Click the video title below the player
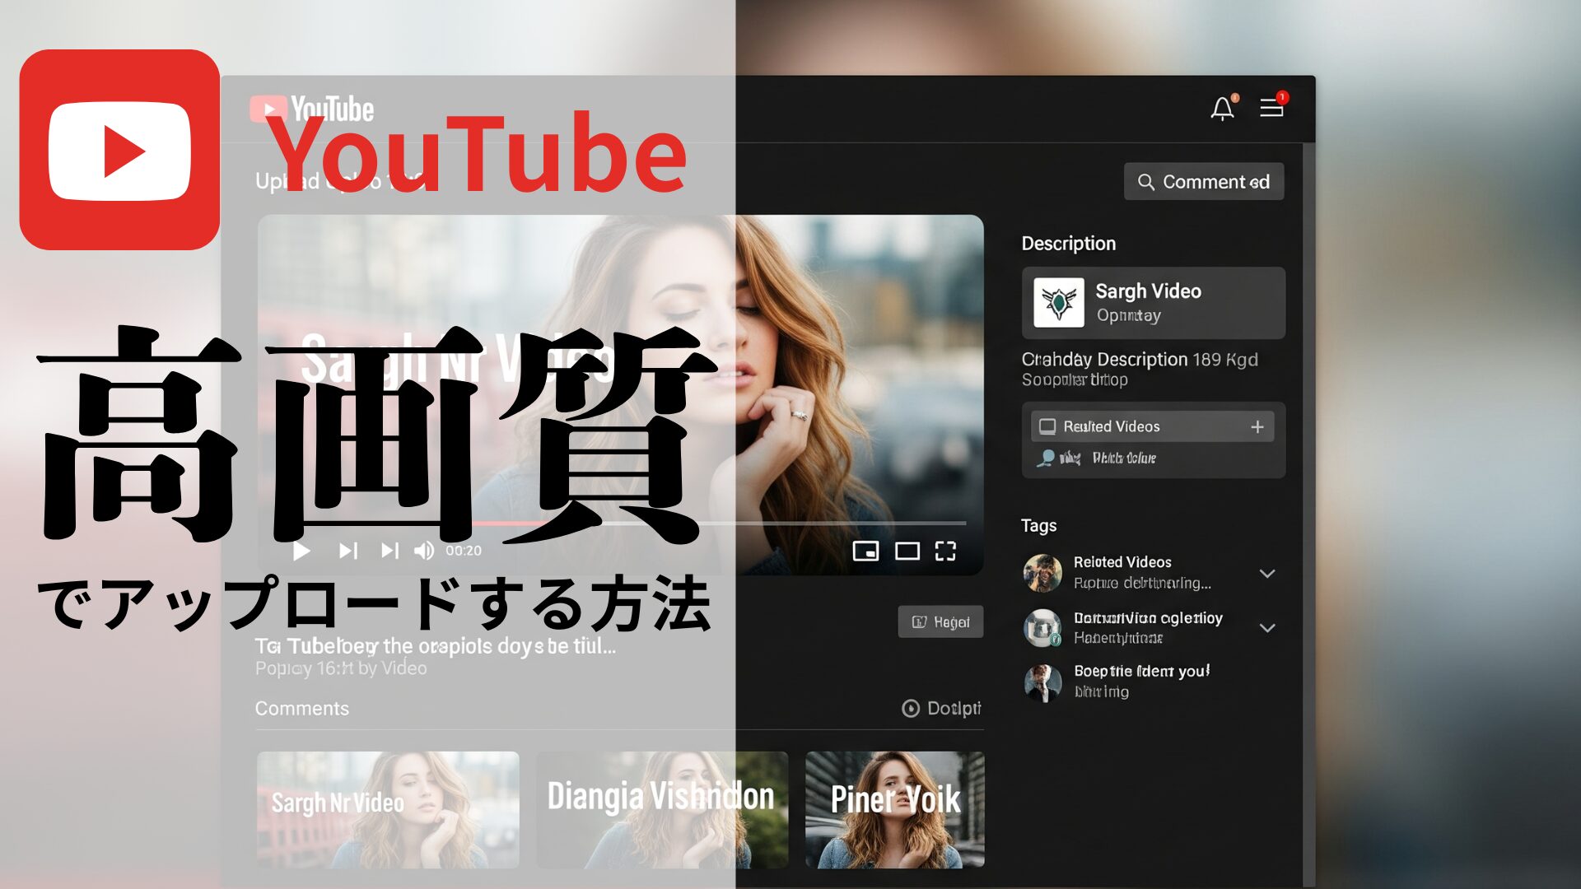 435,646
